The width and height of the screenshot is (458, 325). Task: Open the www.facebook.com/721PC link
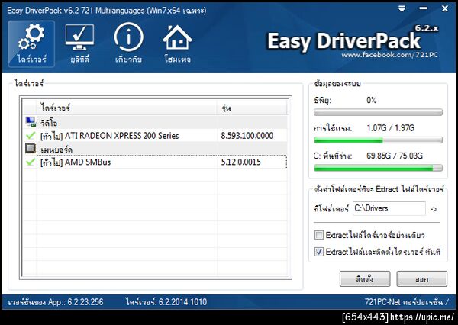[x=389, y=55]
